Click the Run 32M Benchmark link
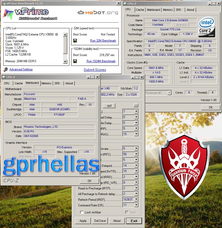This screenshot has width=222, height=228. [x=103, y=41]
